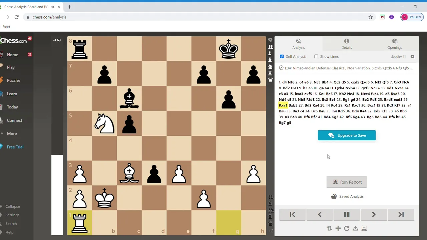
Task: Open Puzzles in the sidebar
Action: (14, 80)
